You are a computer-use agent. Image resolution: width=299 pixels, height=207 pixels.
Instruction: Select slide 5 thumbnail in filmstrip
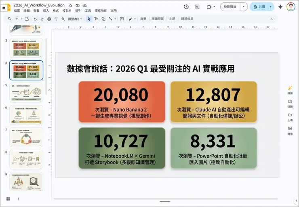point(26,93)
